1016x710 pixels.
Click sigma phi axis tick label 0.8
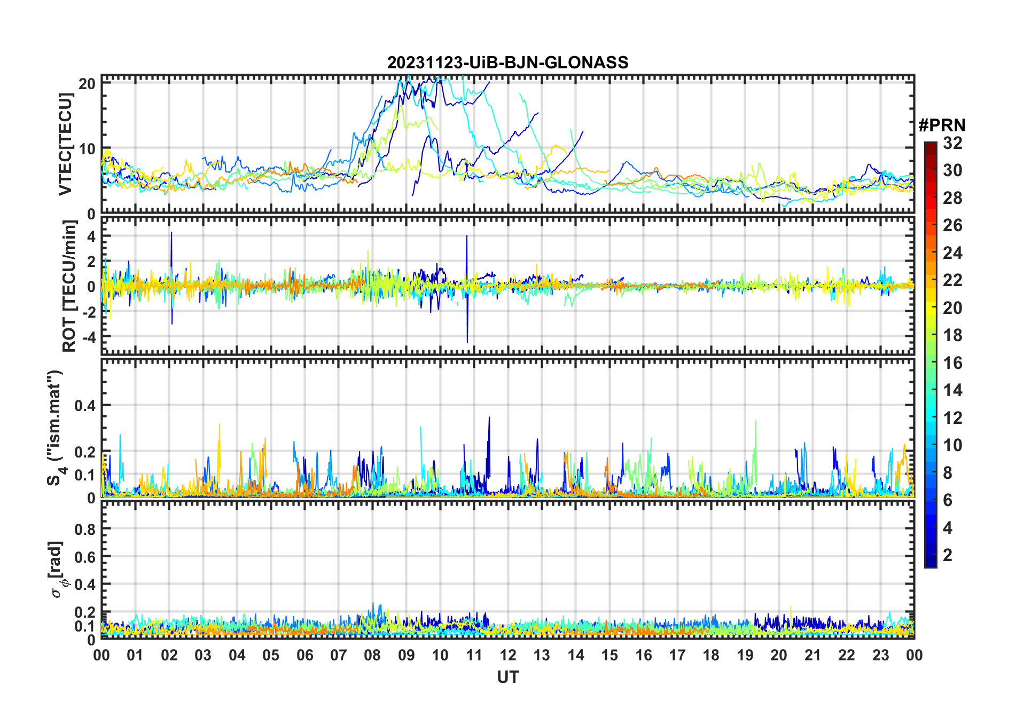pyautogui.click(x=85, y=529)
